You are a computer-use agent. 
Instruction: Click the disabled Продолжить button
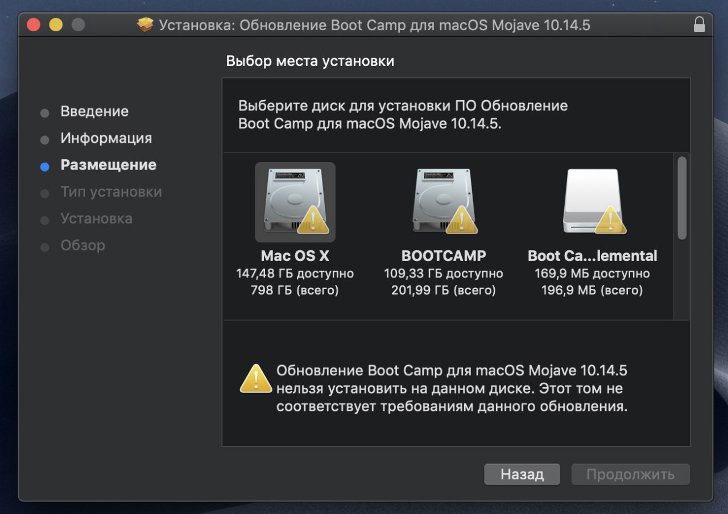point(630,474)
